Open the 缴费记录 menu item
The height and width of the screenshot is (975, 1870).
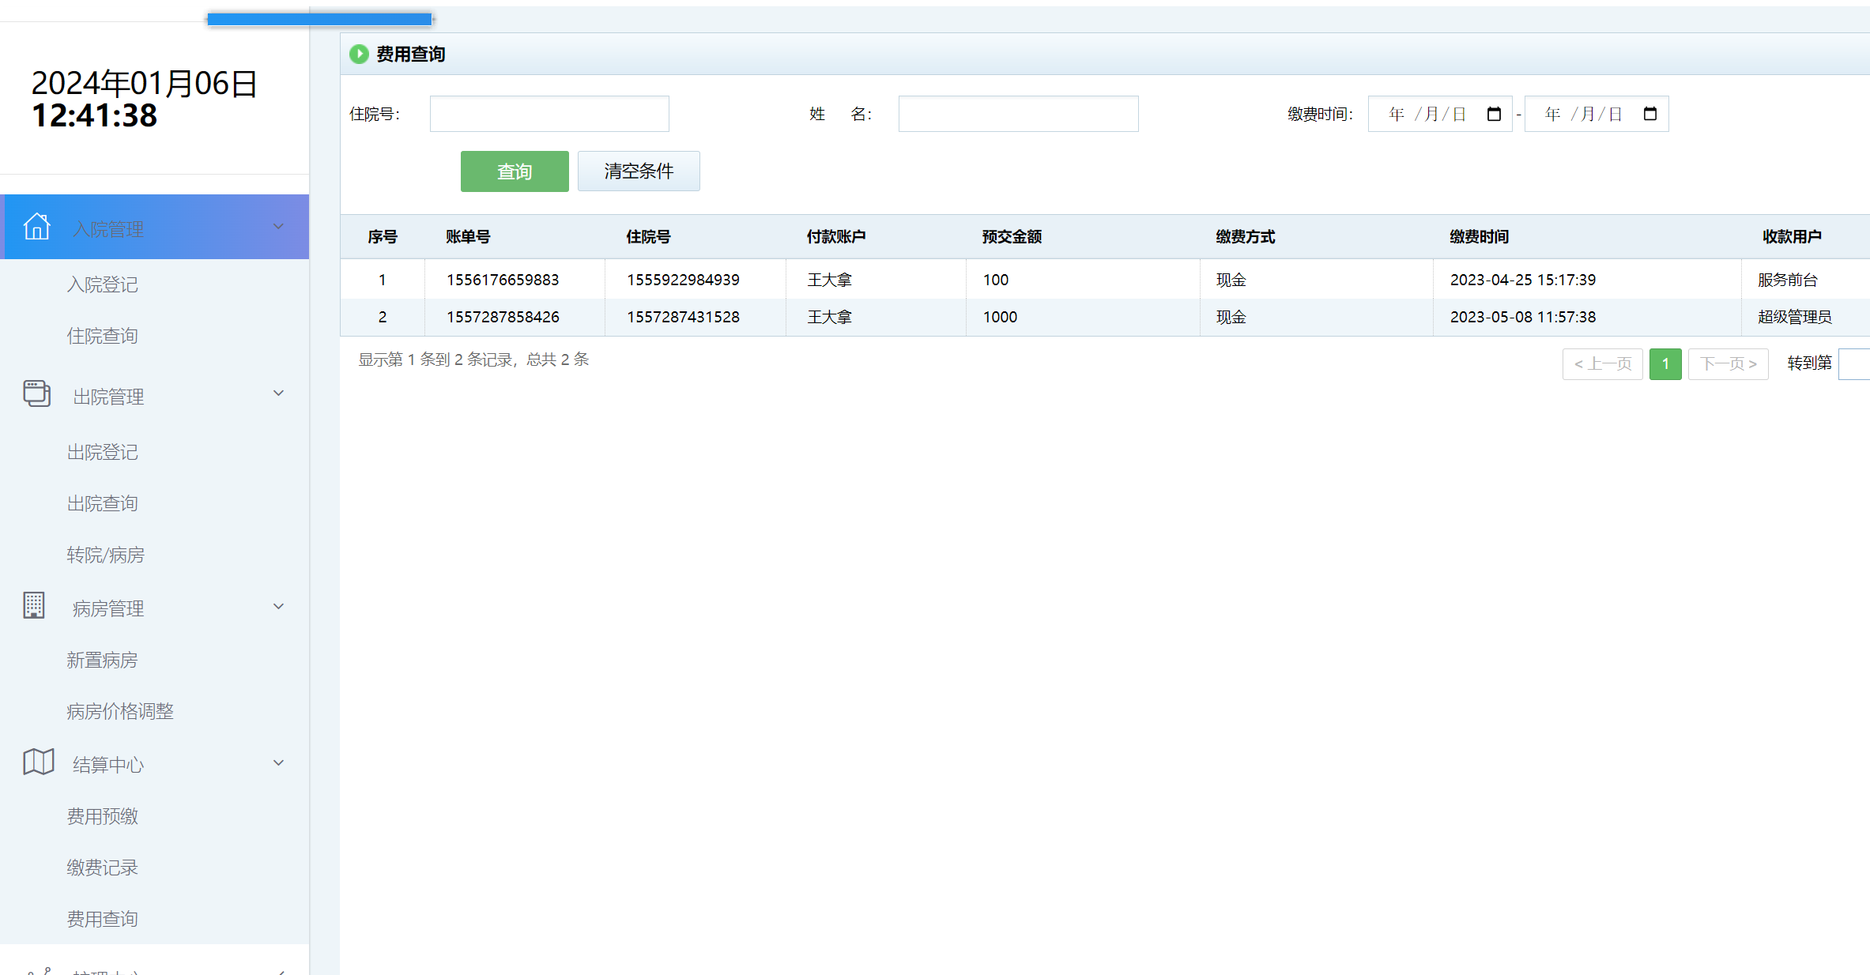tap(102, 867)
